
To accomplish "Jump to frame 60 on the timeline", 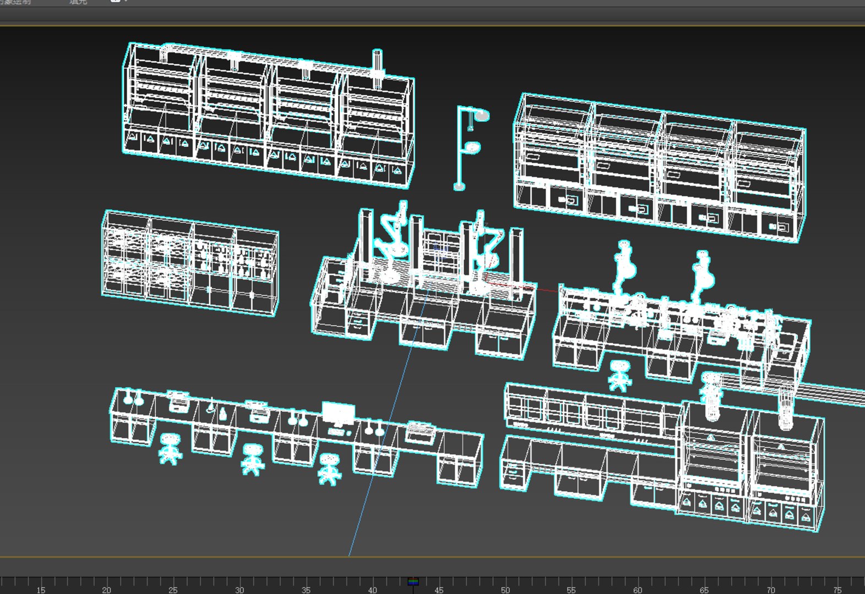I will (x=638, y=590).
